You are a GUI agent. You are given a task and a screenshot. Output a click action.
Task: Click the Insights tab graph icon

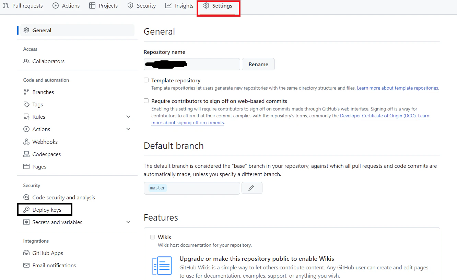[168, 5]
